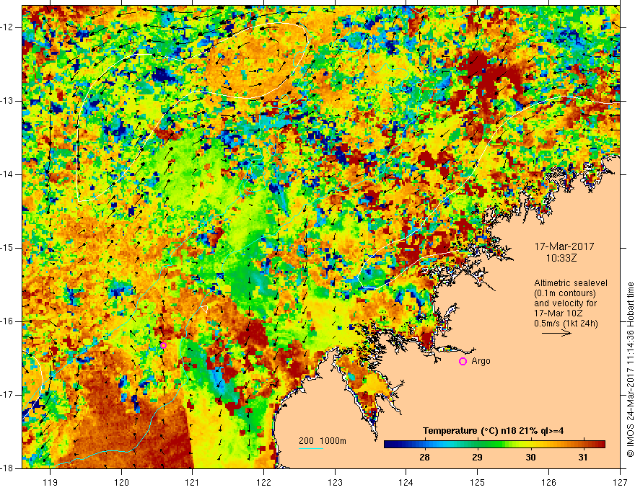Viewport: 635px width, 490px height.
Task: Click the '121' longitude axis label
Action: pos(193,482)
